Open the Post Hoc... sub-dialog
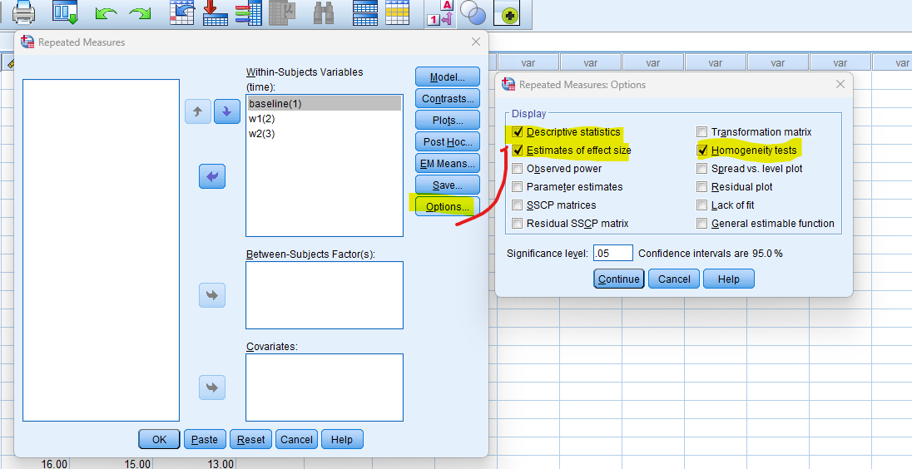 (448, 141)
